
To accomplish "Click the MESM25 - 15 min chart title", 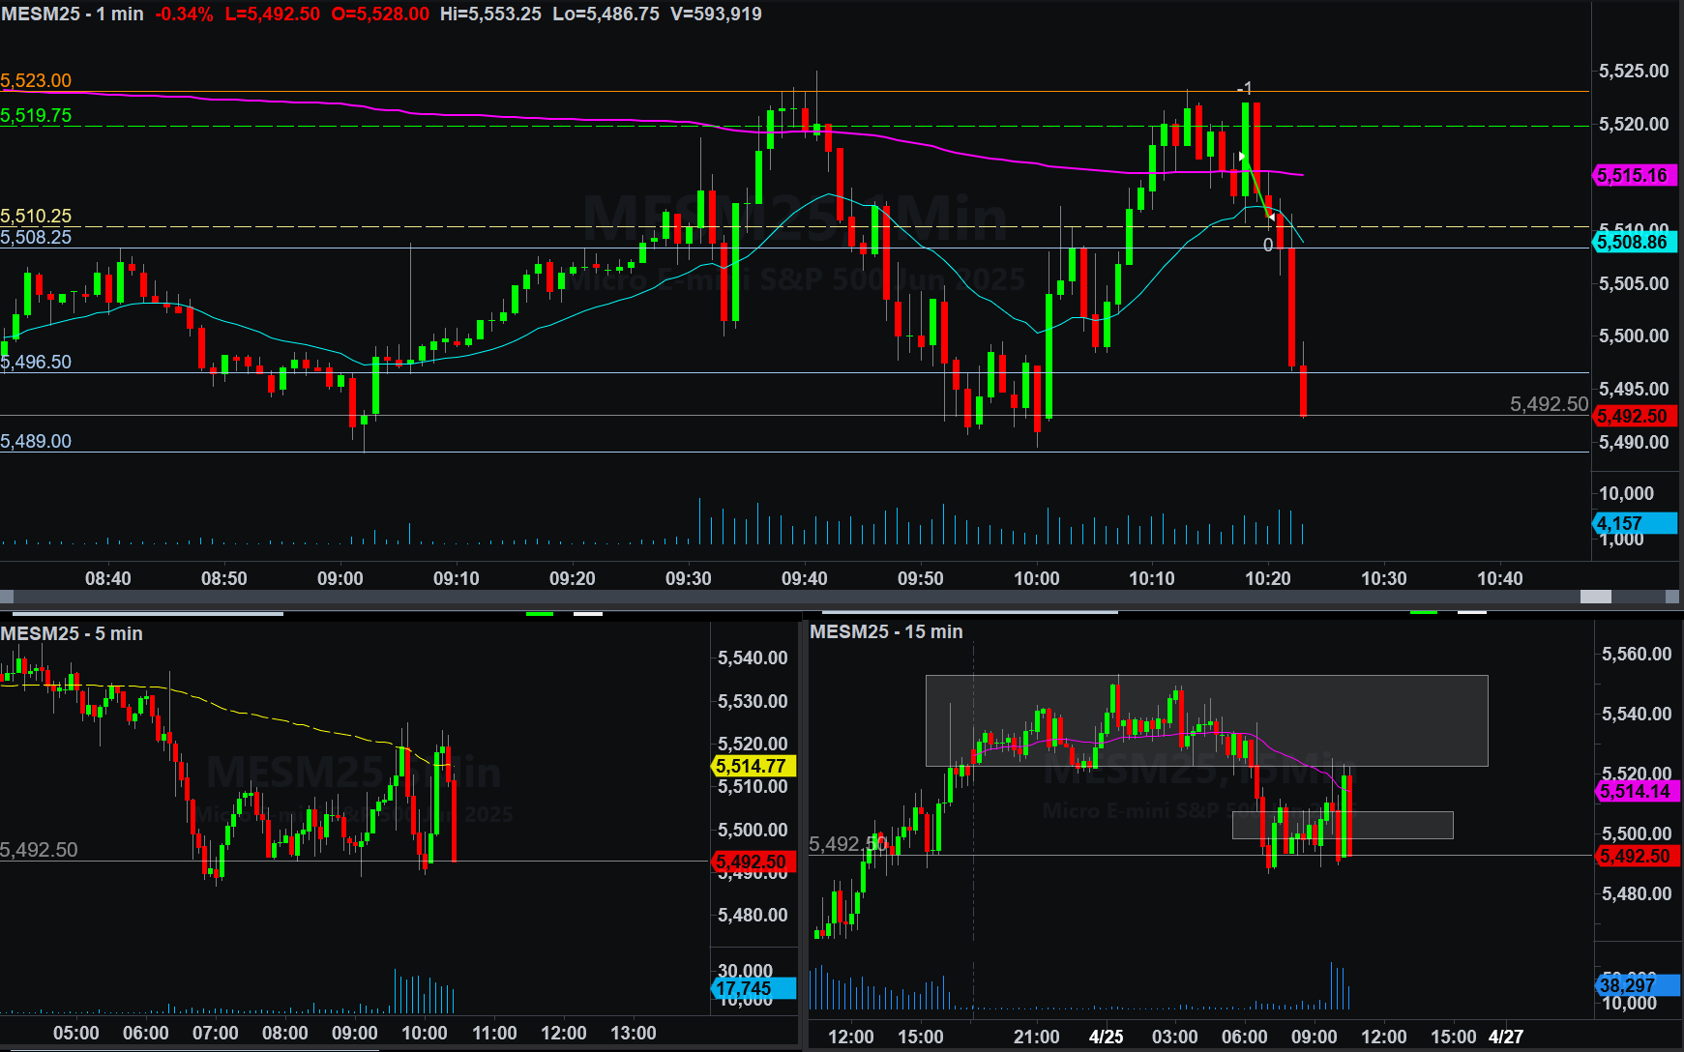I will click(886, 631).
